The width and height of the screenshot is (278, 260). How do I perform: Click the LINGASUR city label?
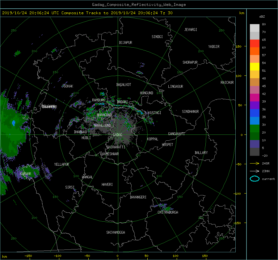tap(175, 87)
